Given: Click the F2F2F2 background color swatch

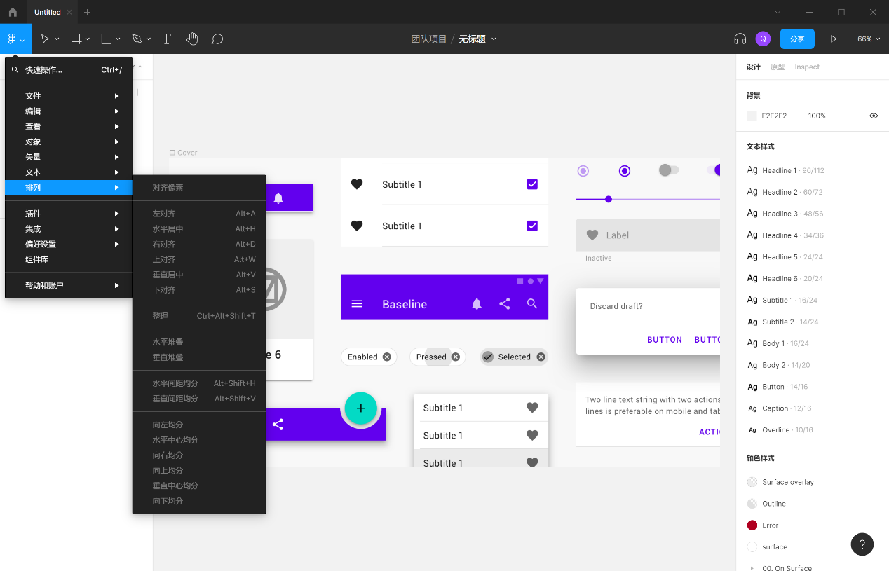Looking at the screenshot, I should (752, 116).
